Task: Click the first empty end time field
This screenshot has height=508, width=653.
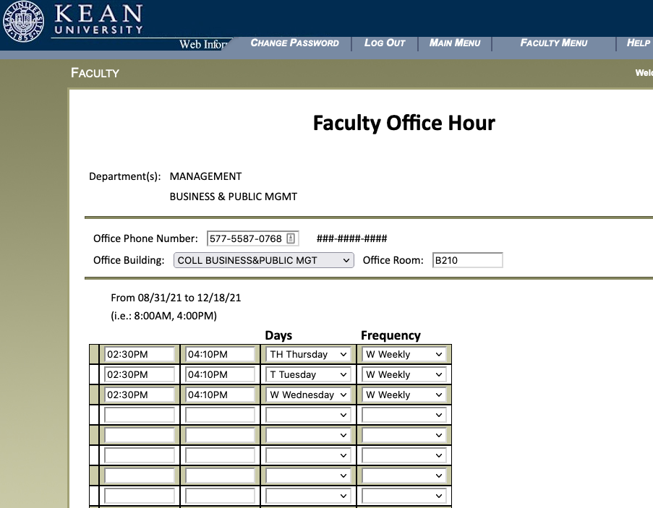Action: pos(220,415)
